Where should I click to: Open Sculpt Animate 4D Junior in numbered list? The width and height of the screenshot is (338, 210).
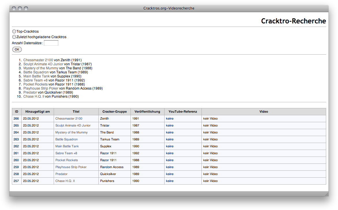[43, 64]
